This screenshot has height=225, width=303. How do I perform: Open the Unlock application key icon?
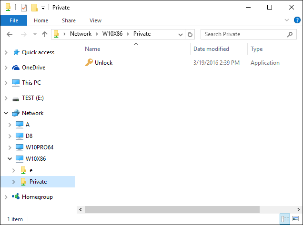[x=89, y=62]
